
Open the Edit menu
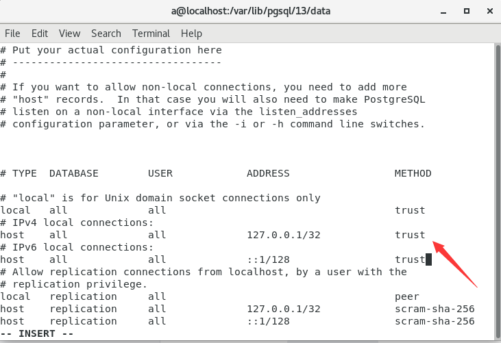[x=40, y=33]
